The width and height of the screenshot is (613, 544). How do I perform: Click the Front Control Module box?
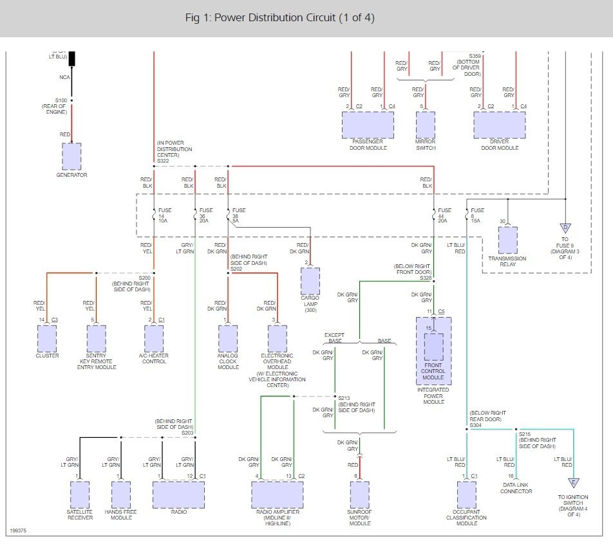point(433,347)
